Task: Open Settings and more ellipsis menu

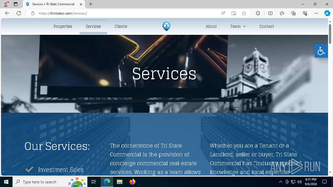Action: point(316,13)
